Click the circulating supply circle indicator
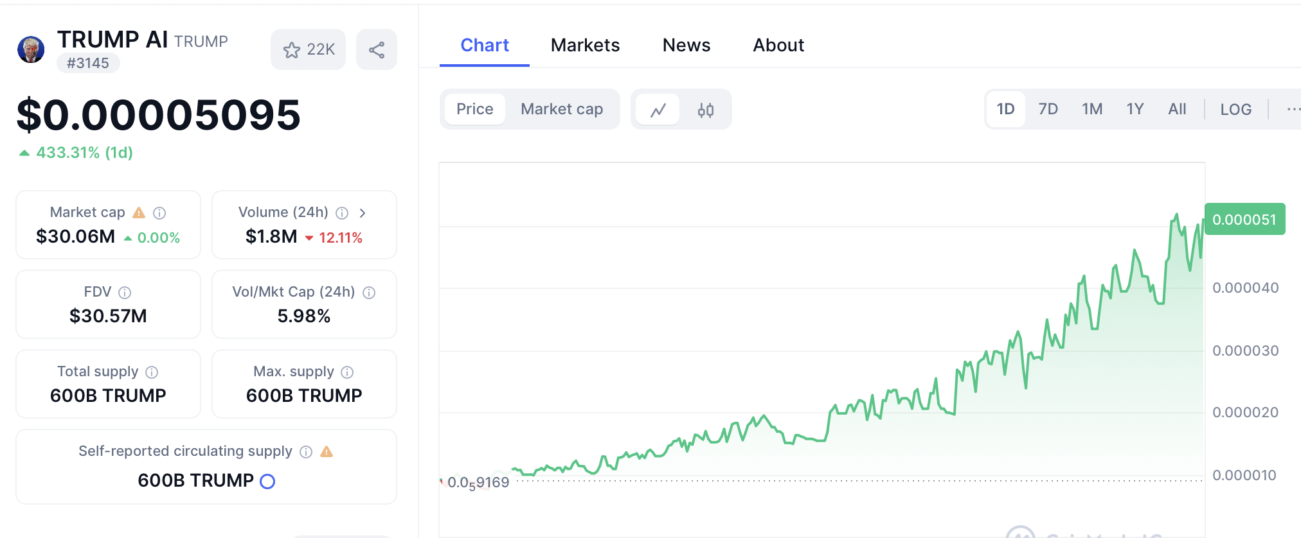This screenshot has height=538, width=1301. click(x=267, y=481)
